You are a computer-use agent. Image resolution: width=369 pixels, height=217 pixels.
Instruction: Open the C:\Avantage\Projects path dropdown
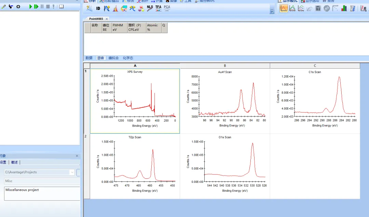(x=72, y=172)
